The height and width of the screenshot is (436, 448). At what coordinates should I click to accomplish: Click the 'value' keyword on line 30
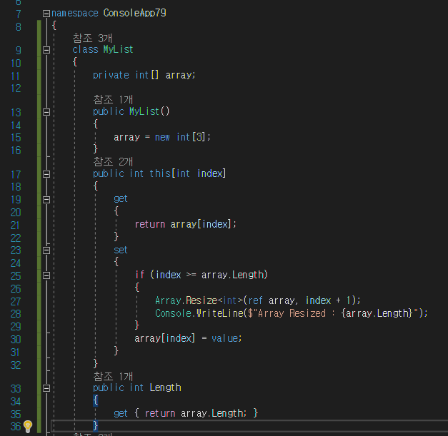pos(225,338)
